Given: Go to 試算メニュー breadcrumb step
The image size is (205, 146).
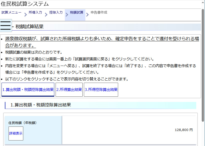Looking at the screenshot, I should [x=11, y=12].
